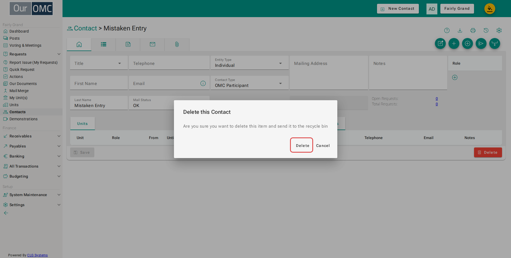Click the Telephone input field

click(169, 63)
